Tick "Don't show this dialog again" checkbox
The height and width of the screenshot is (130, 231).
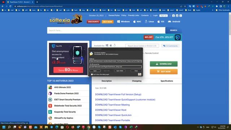point(92,74)
